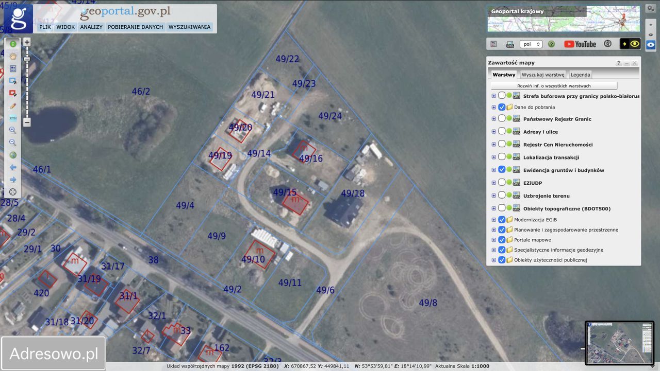Open the POBIERANIE DANYCH menu
Image resolution: width=660 pixels, height=371 pixels.
135,27
